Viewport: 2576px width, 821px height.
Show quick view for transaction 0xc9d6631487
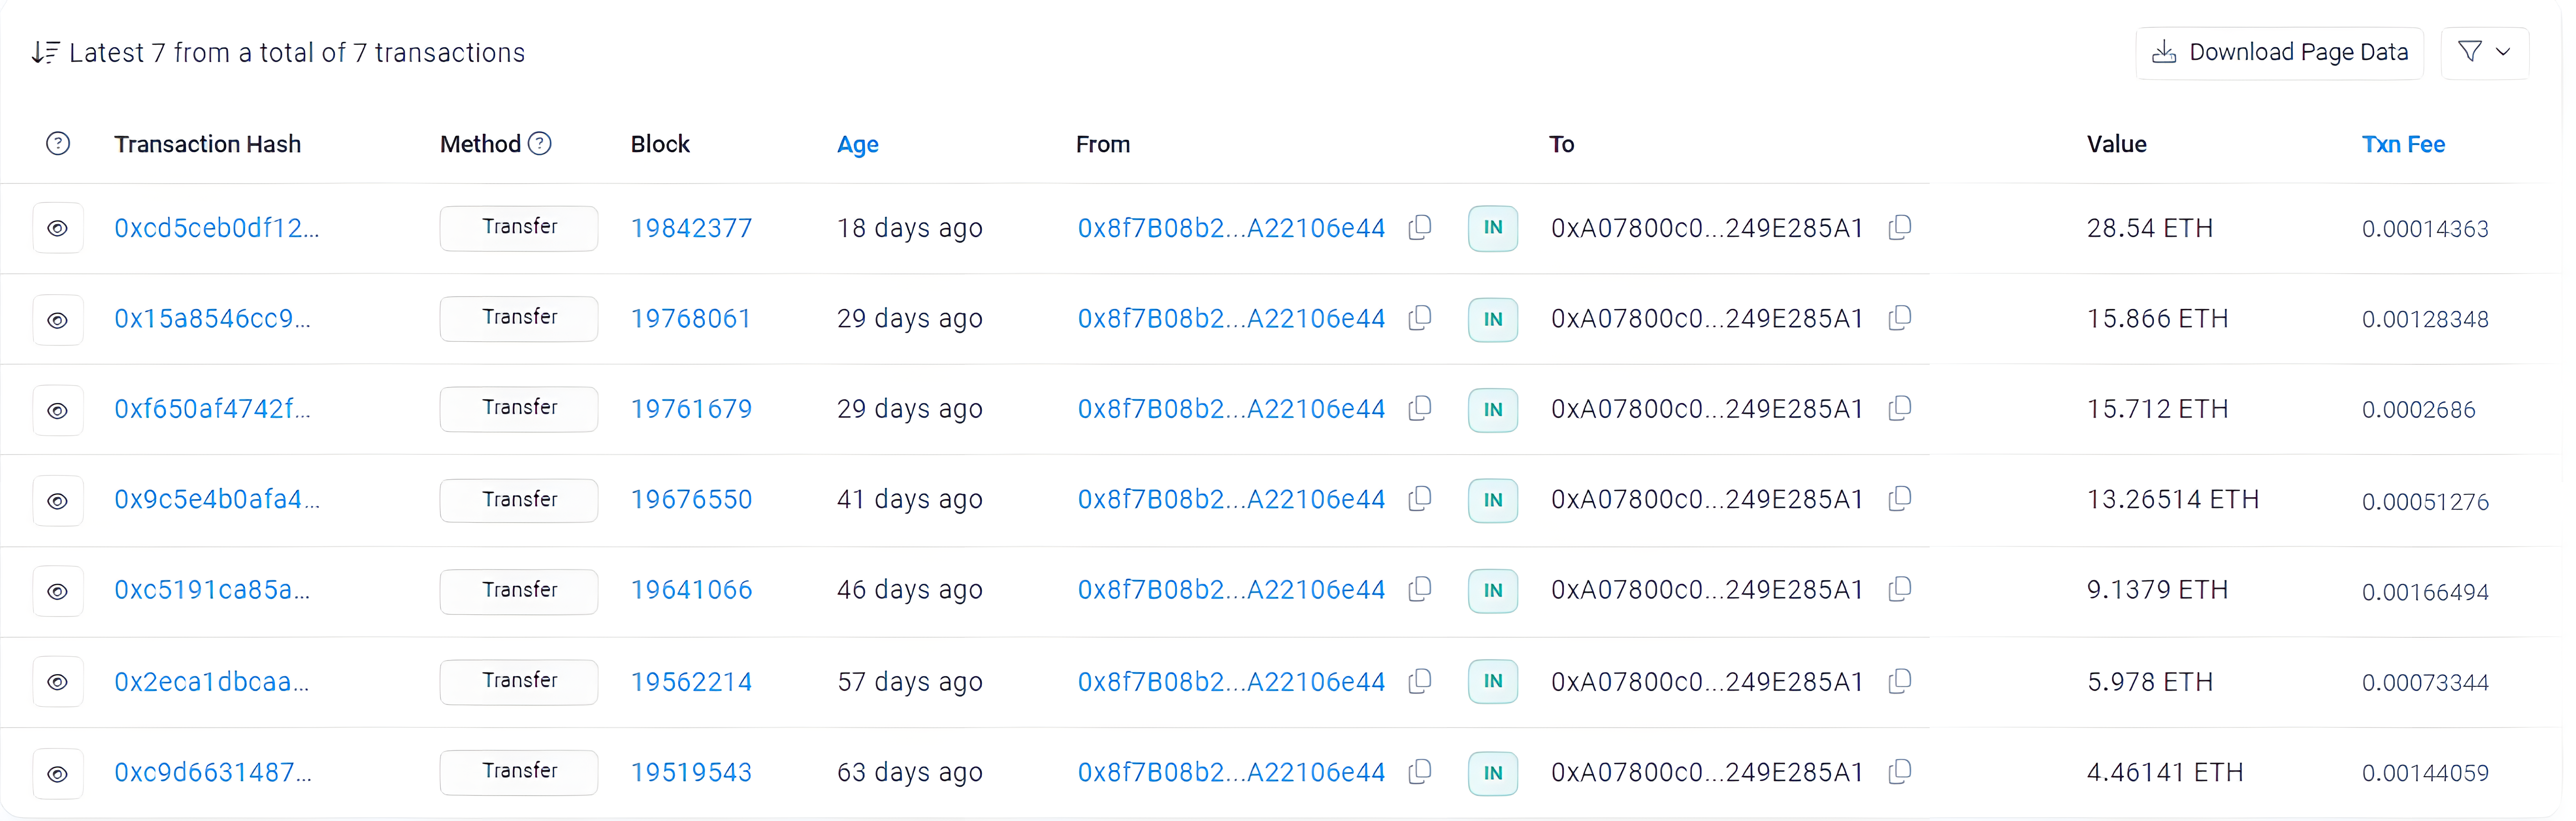[x=58, y=773]
